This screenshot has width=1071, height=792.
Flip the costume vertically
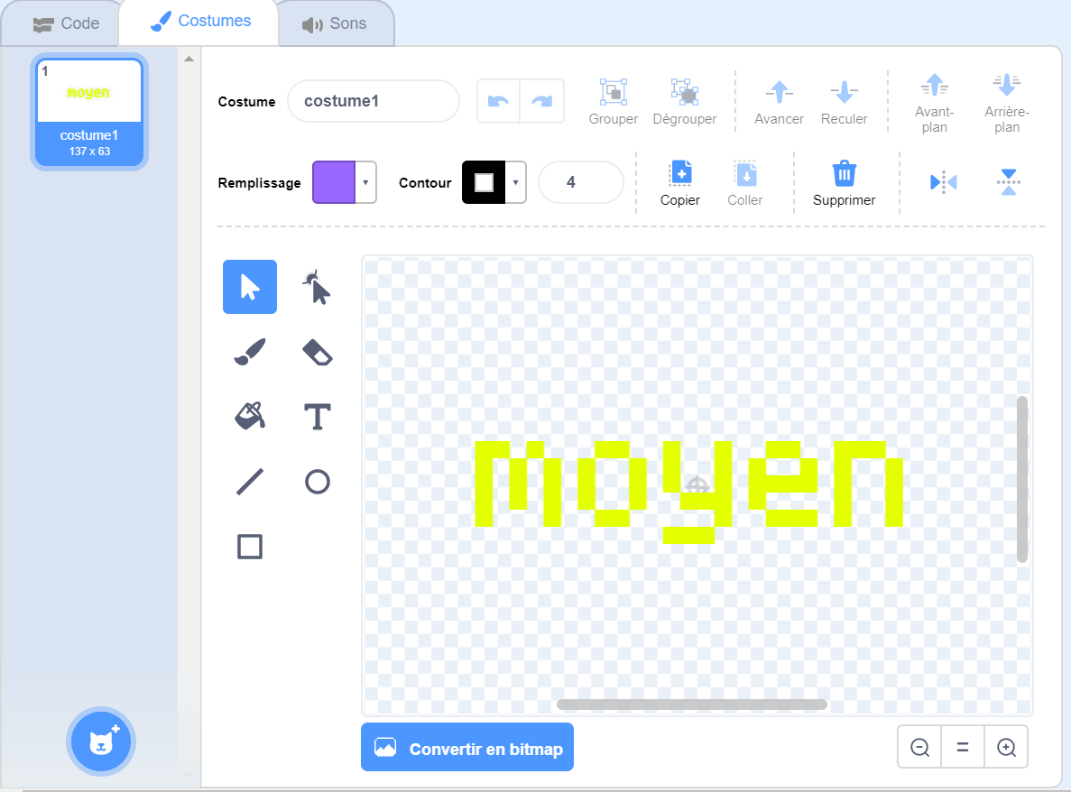1008,182
